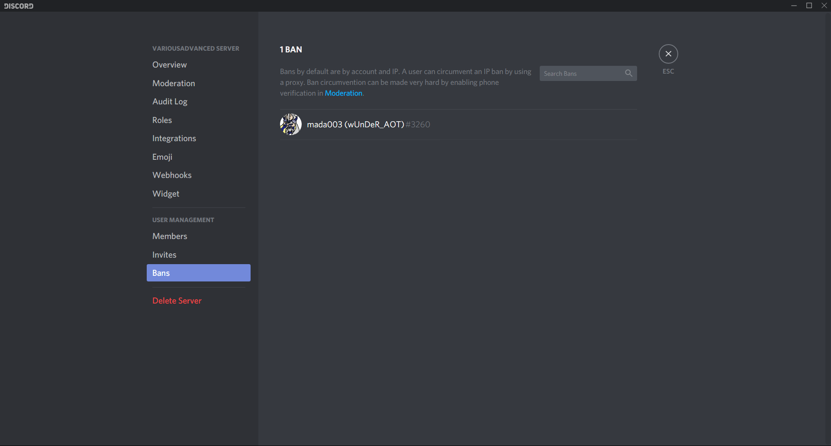831x446 pixels.
Task: Maximize the Discord window
Action: point(809,6)
